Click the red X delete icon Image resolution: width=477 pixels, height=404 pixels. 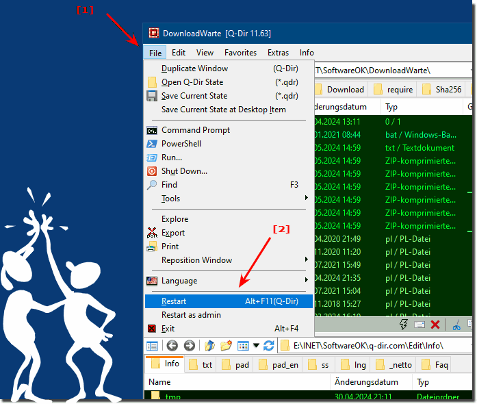[435, 325]
